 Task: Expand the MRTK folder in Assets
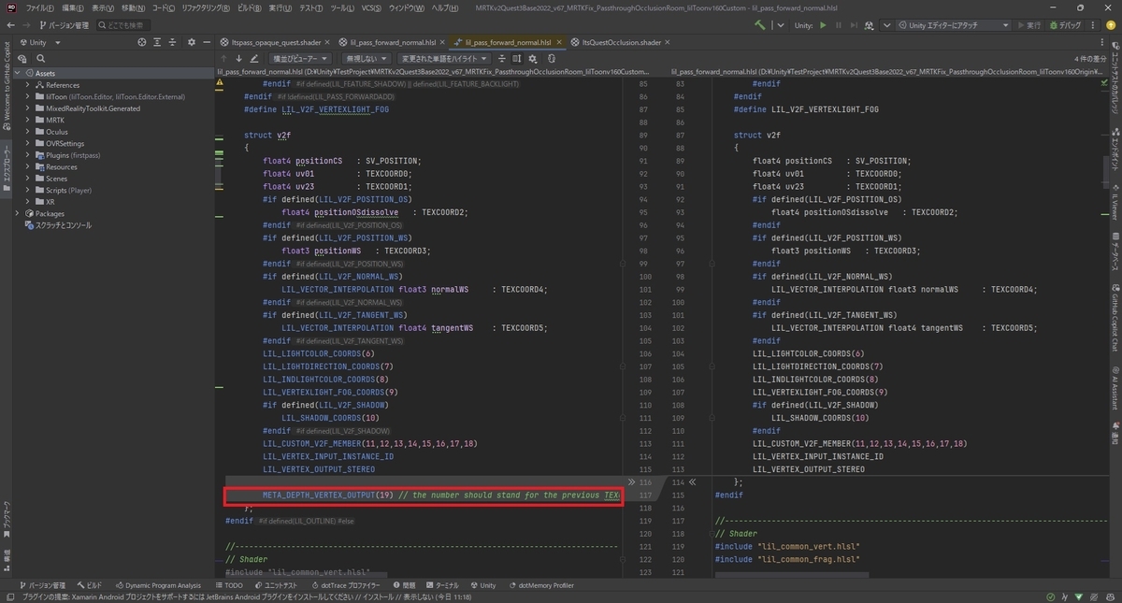(x=28, y=120)
